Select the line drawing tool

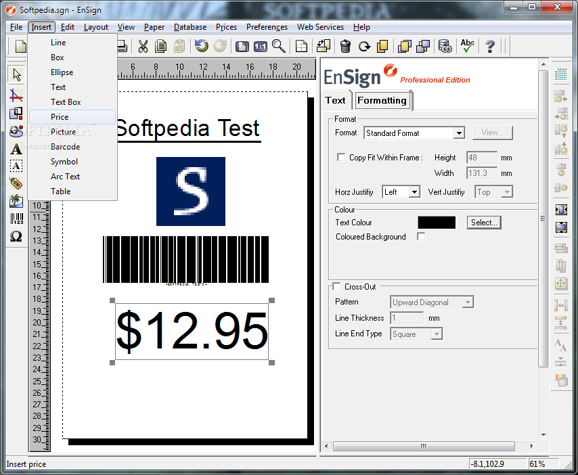[x=16, y=95]
